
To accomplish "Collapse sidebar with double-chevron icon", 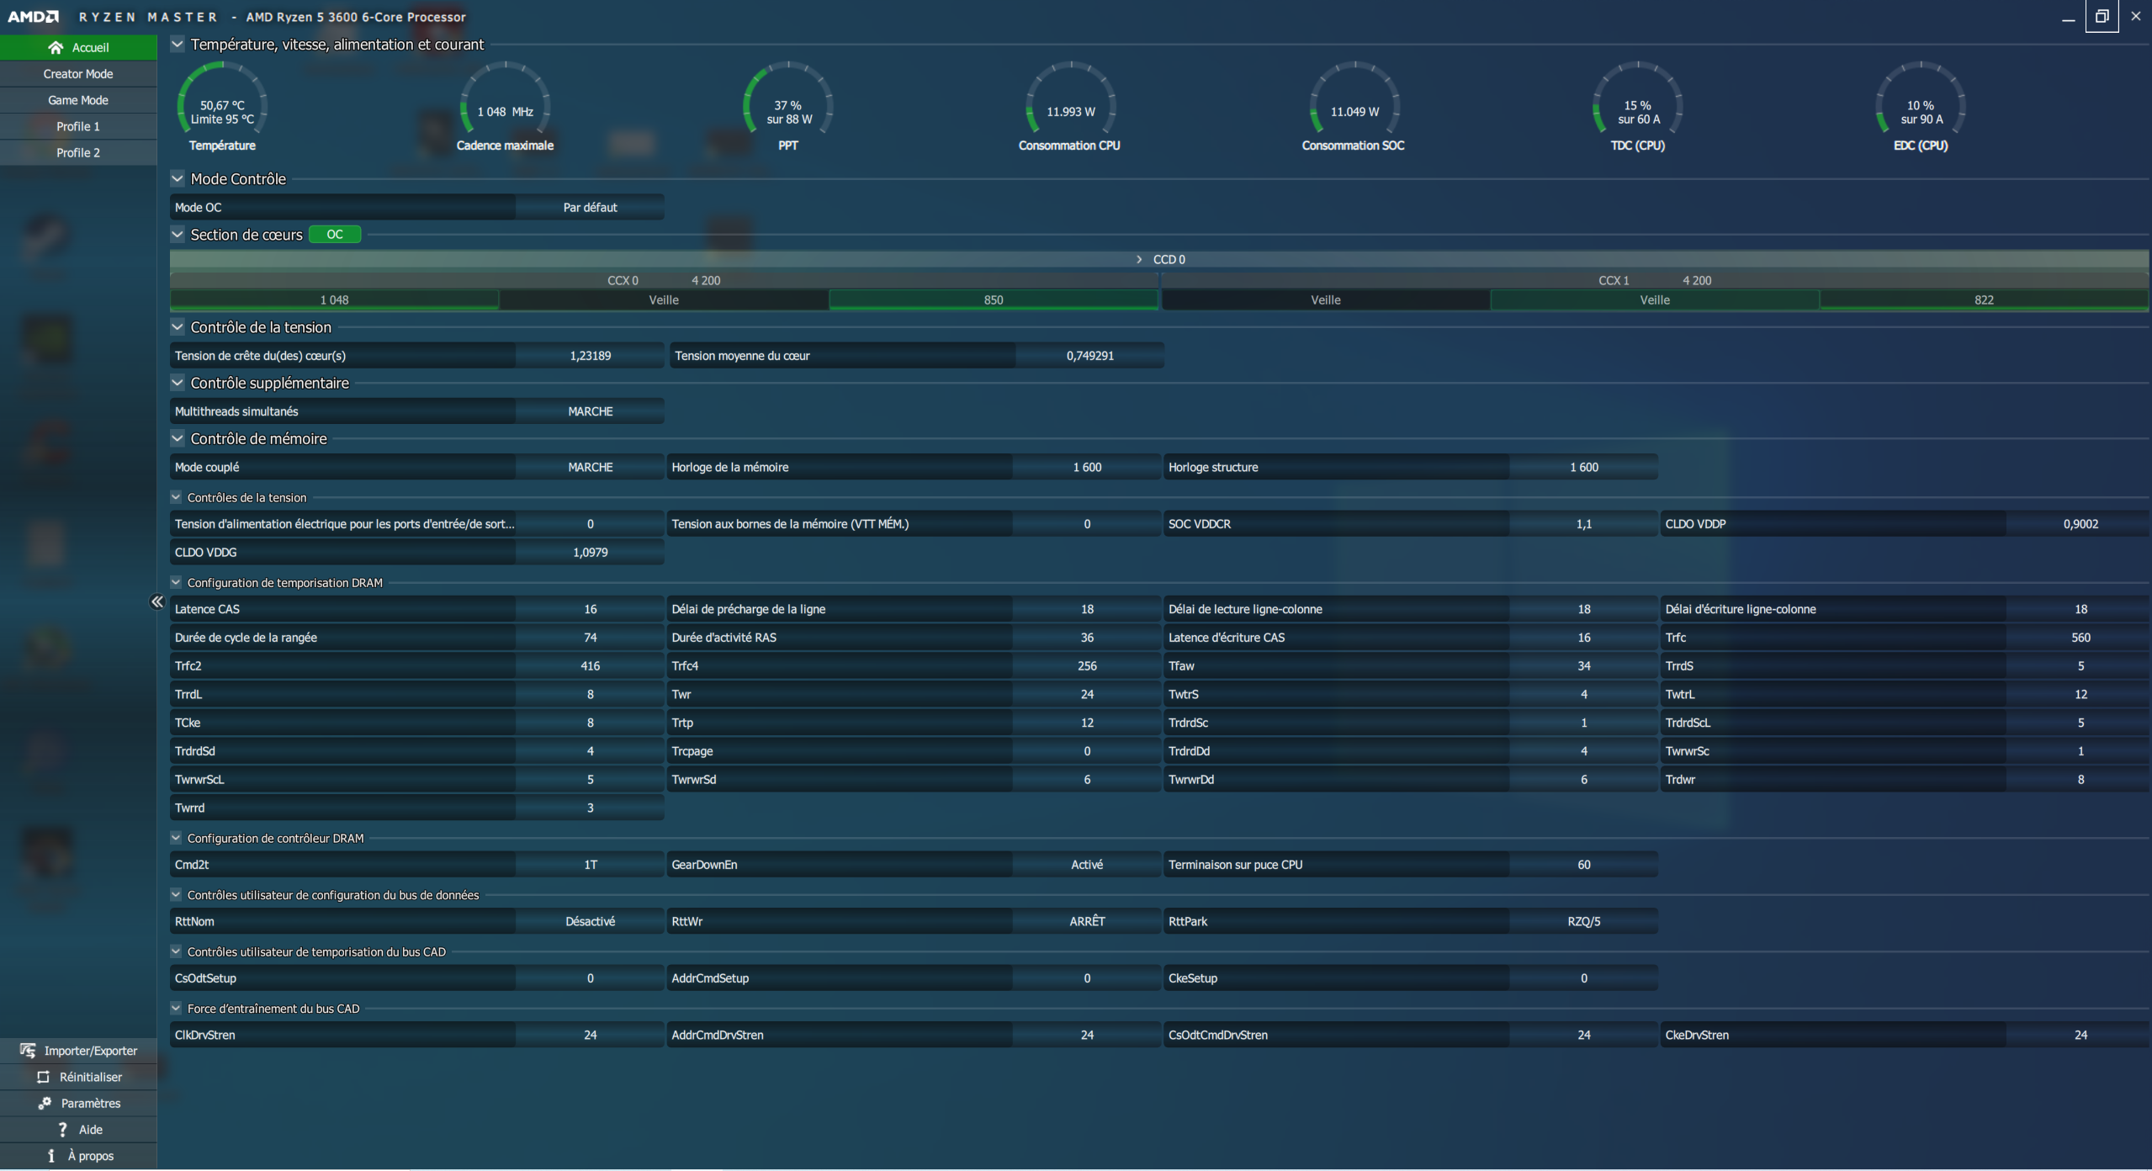I will pyautogui.click(x=156, y=601).
